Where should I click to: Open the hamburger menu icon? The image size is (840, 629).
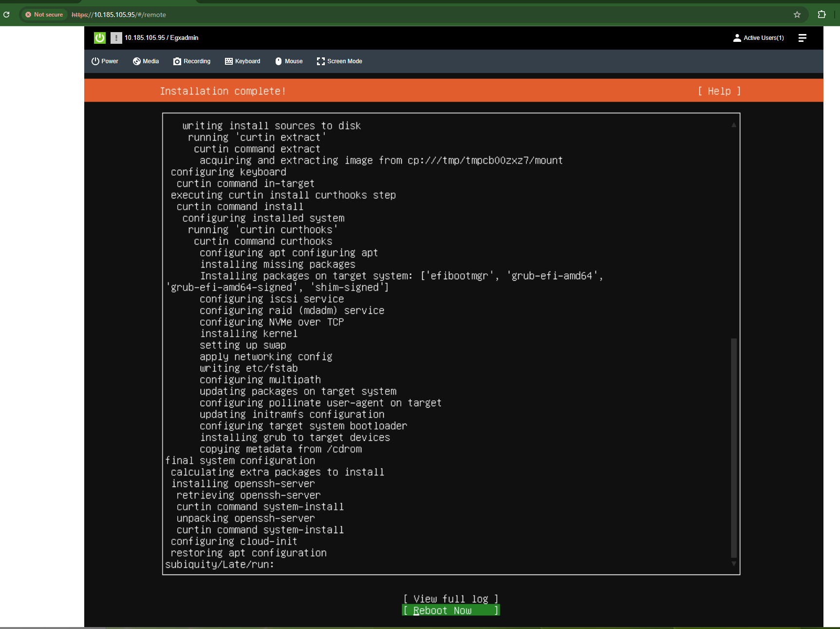pyautogui.click(x=803, y=38)
